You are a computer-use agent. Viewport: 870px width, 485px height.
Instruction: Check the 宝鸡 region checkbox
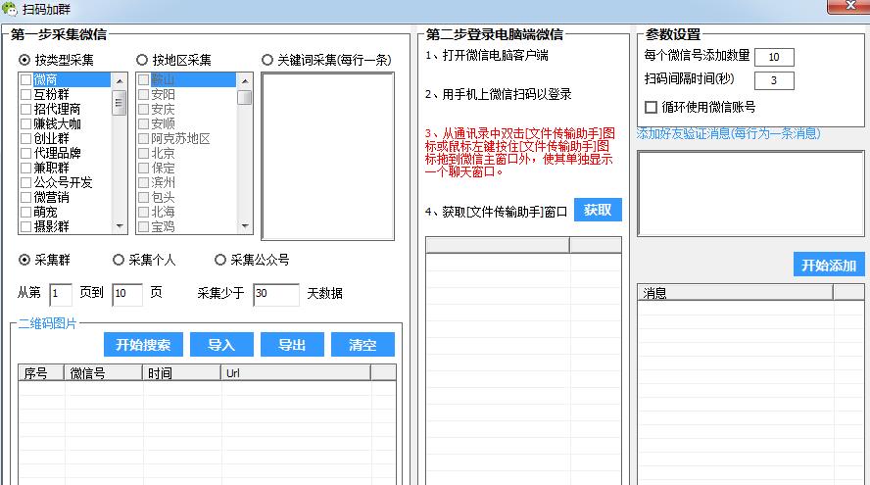[144, 226]
